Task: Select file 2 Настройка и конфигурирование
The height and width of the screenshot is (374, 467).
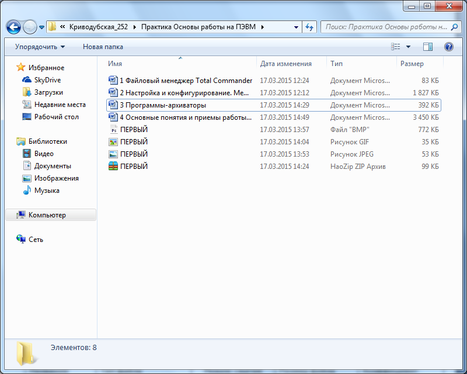Action: (184, 93)
